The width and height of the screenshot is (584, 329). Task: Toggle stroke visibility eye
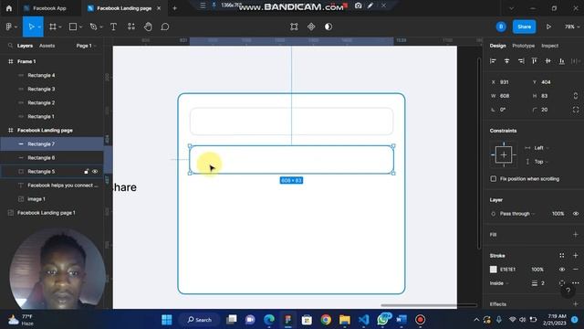pos(562,270)
